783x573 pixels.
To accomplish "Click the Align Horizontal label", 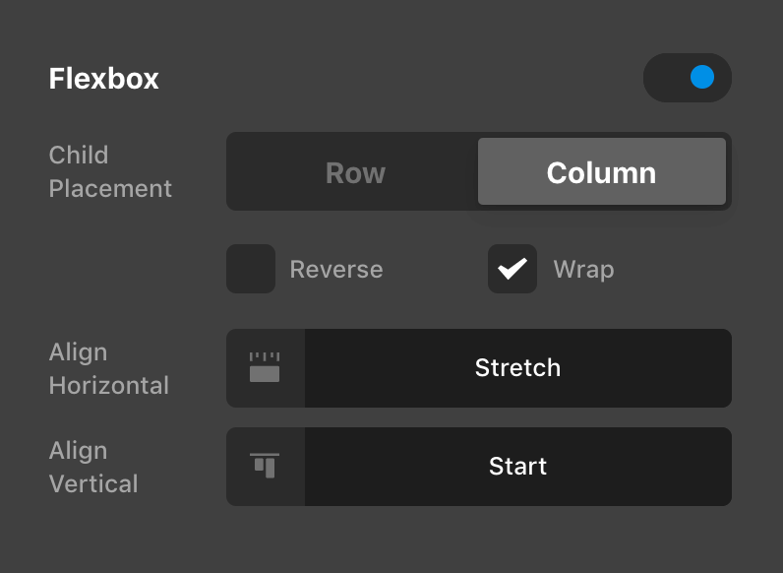I will pos(108,368).
